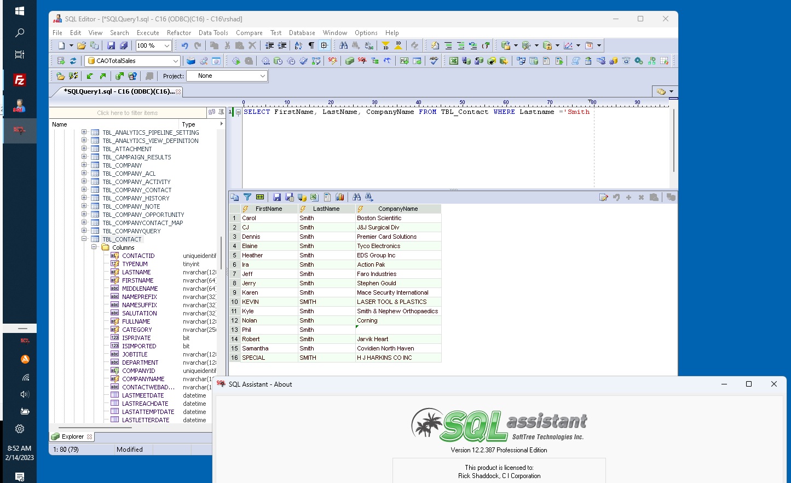Open the Project None dropdown
Viewport: 791px width, 483px height.
pyautogui.click(x=263, y=76)
